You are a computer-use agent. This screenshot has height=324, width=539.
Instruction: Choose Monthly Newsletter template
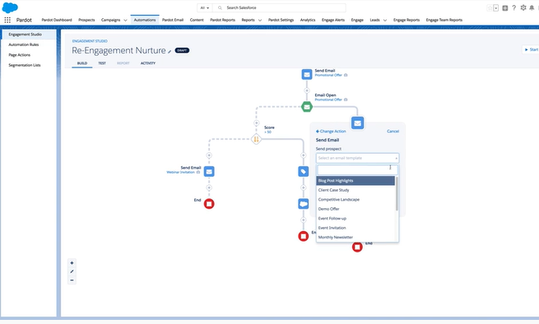355,237
